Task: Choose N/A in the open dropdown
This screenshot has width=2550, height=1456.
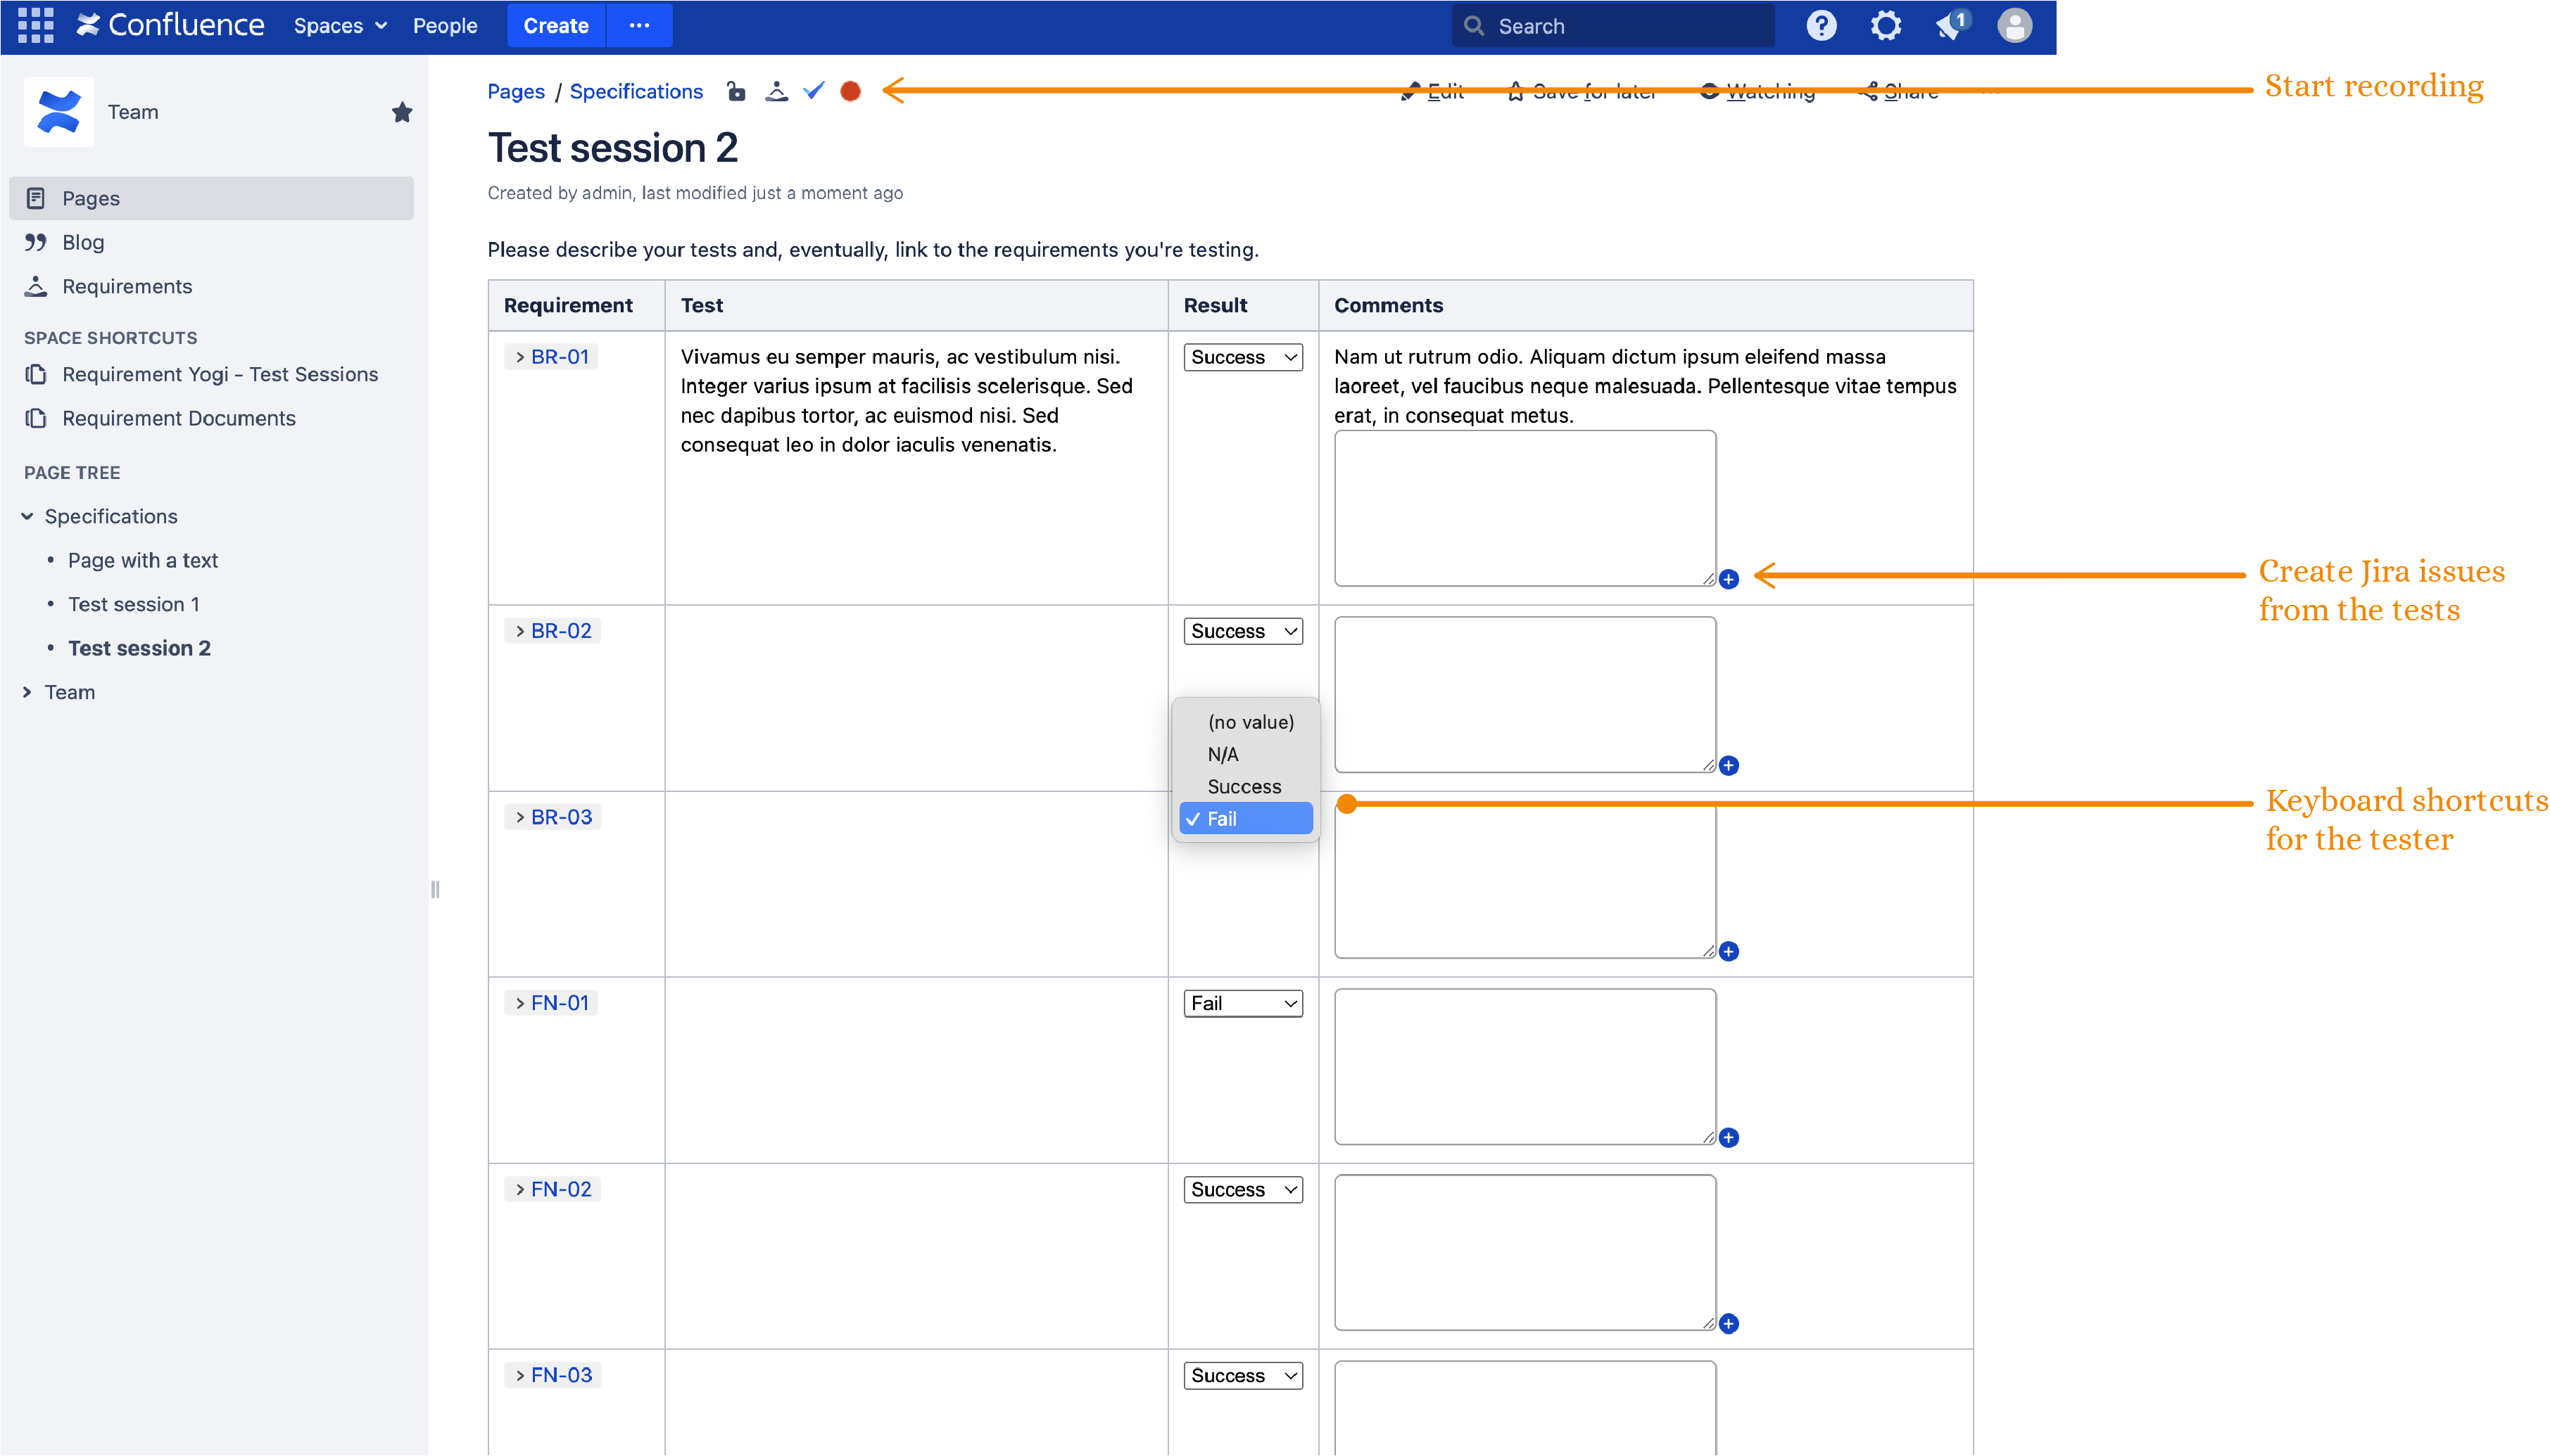Action: point(1223,754)
